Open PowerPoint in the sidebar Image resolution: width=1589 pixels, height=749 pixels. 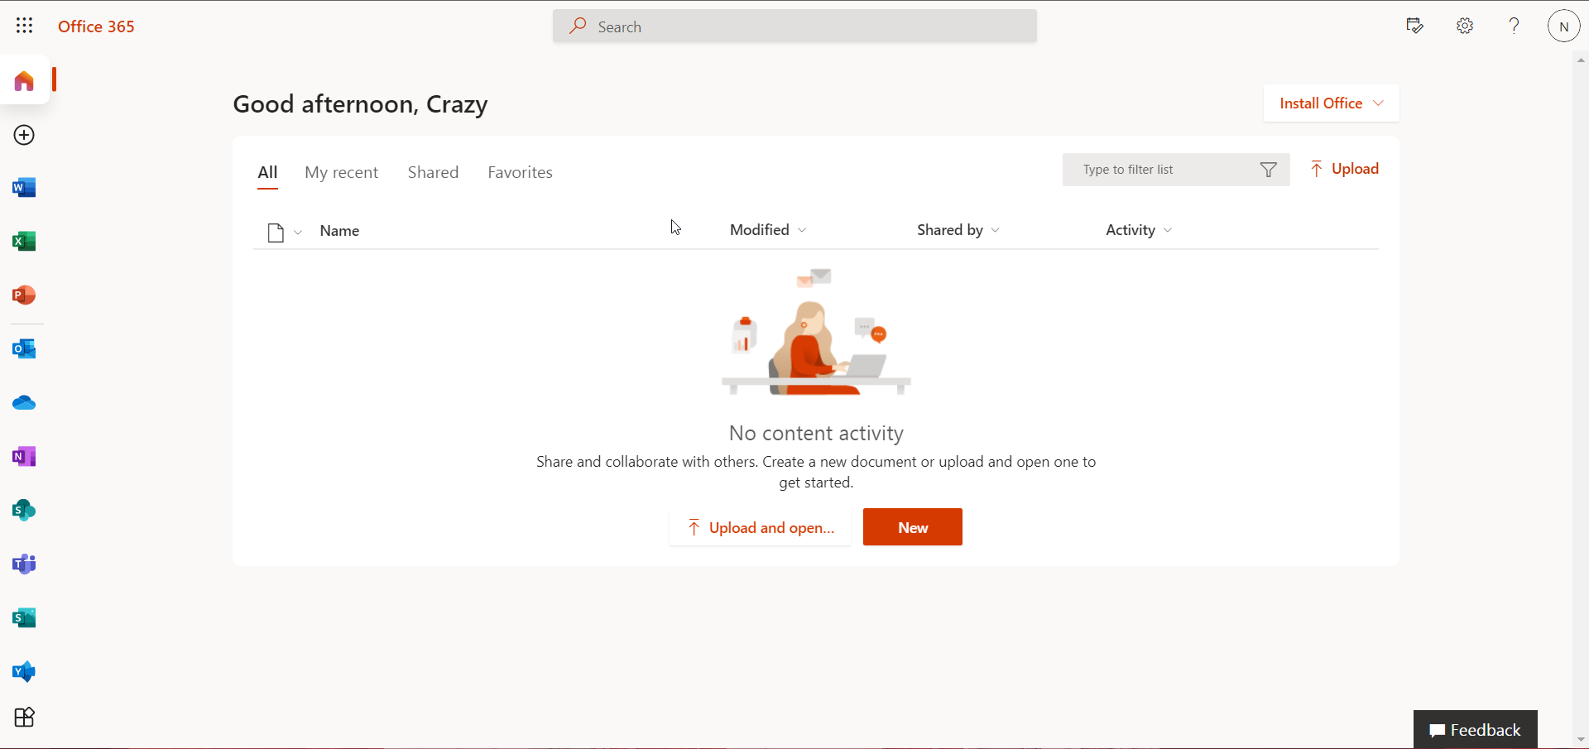[x=24, y=295]
